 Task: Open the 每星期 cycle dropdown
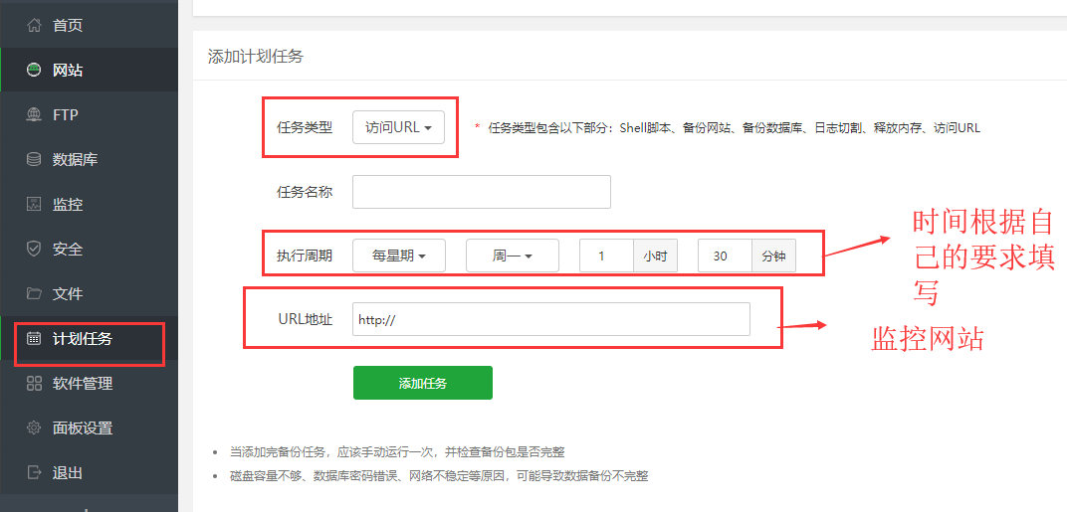click(x=399, y=256)
